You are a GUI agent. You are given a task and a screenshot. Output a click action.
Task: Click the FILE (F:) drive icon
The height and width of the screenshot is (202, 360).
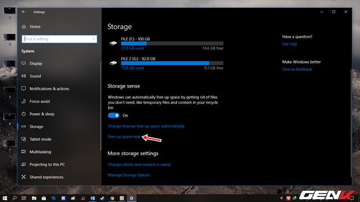(113, 43)
